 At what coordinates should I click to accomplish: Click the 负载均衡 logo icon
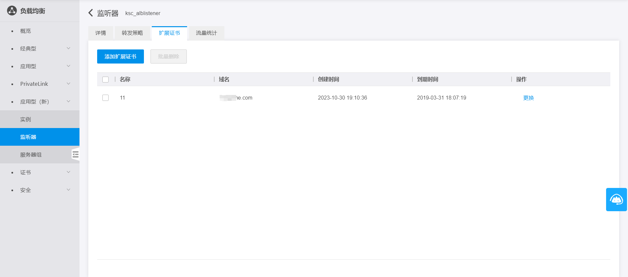12,11
